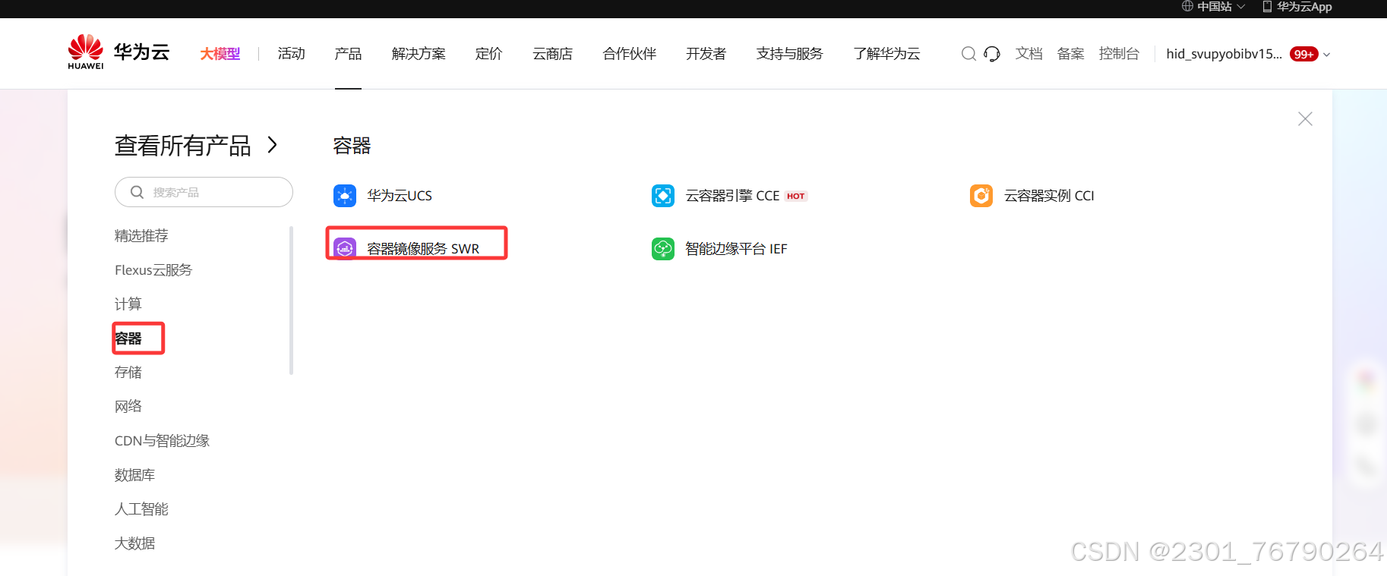This screenshot has width=1387, height=576.
Task: Open the 活动 menu item
Action: 292,54
